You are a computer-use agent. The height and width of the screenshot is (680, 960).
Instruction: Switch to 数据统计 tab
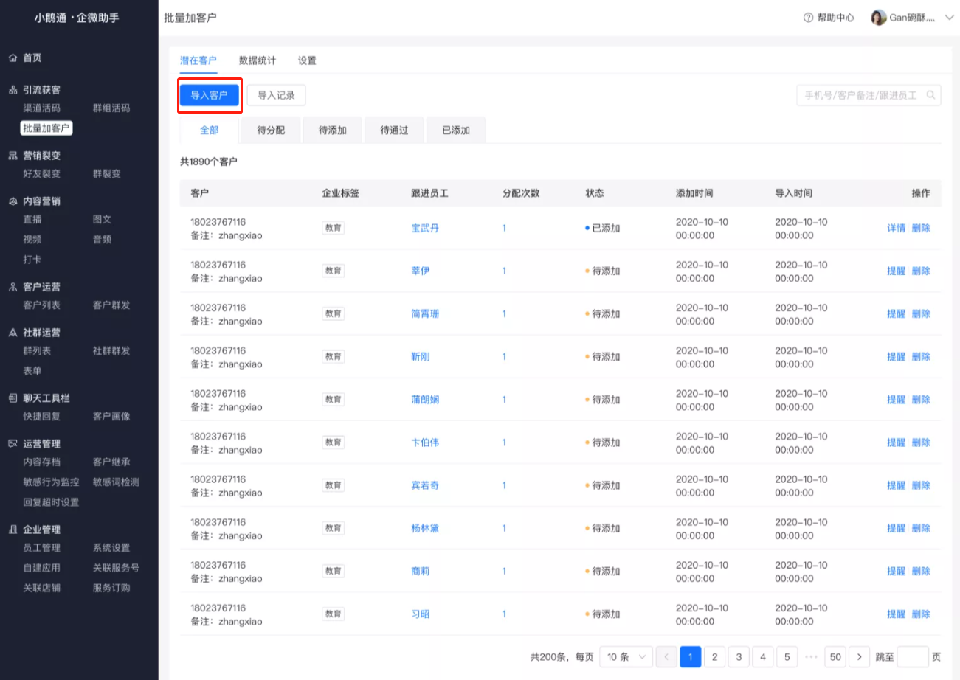click(258, 60)
